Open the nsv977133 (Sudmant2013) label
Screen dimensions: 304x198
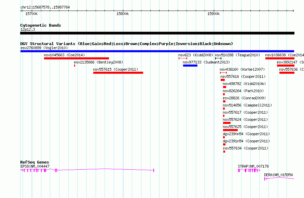[x=206, y=62]
